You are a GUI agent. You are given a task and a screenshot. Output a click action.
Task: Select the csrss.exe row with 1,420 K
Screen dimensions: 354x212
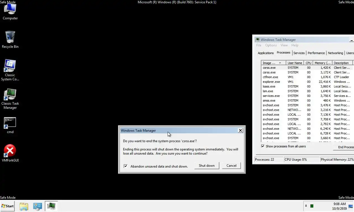click(x=307, y=68)
